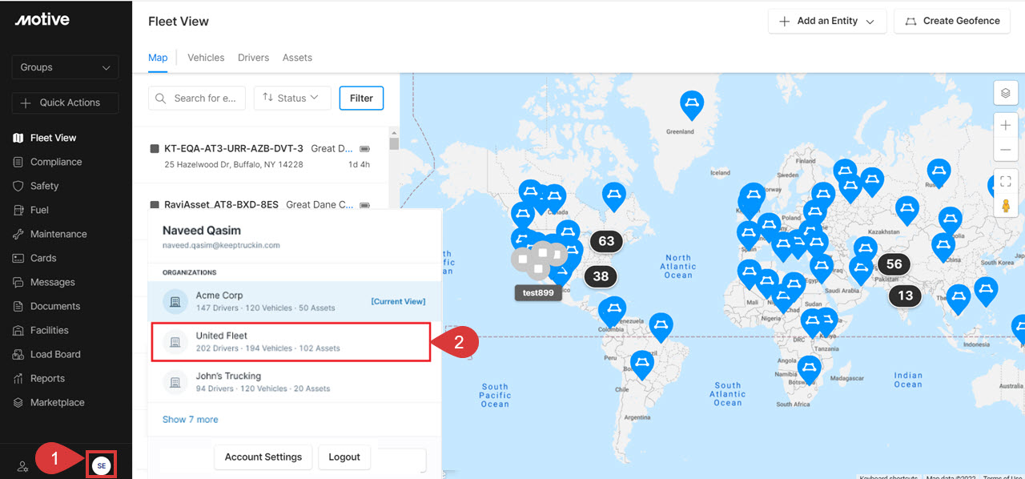Click the Create Geofence button
This screenshot has height=479, width=1025.
(951, 21)
